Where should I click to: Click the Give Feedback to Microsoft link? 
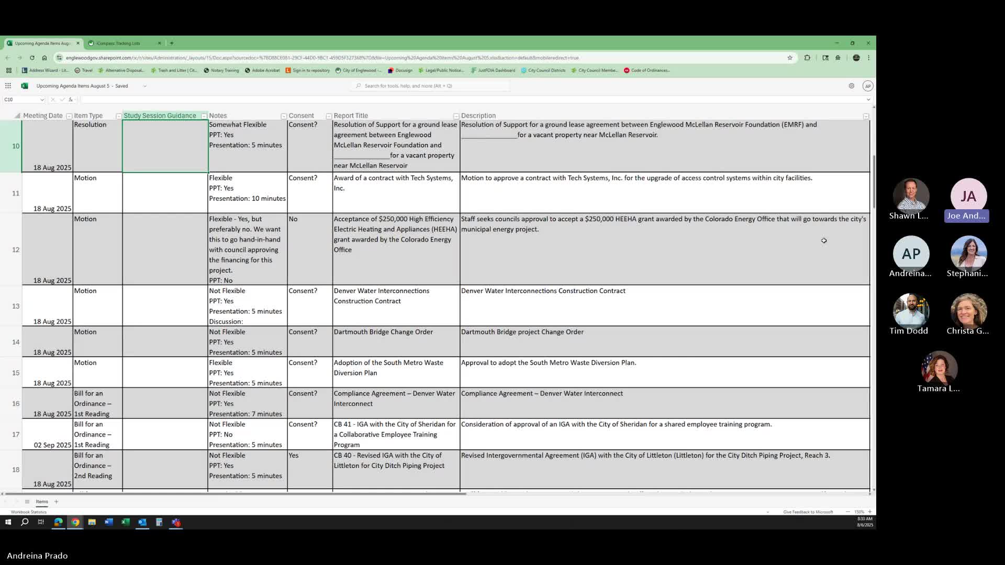click(x=808, y=512)
